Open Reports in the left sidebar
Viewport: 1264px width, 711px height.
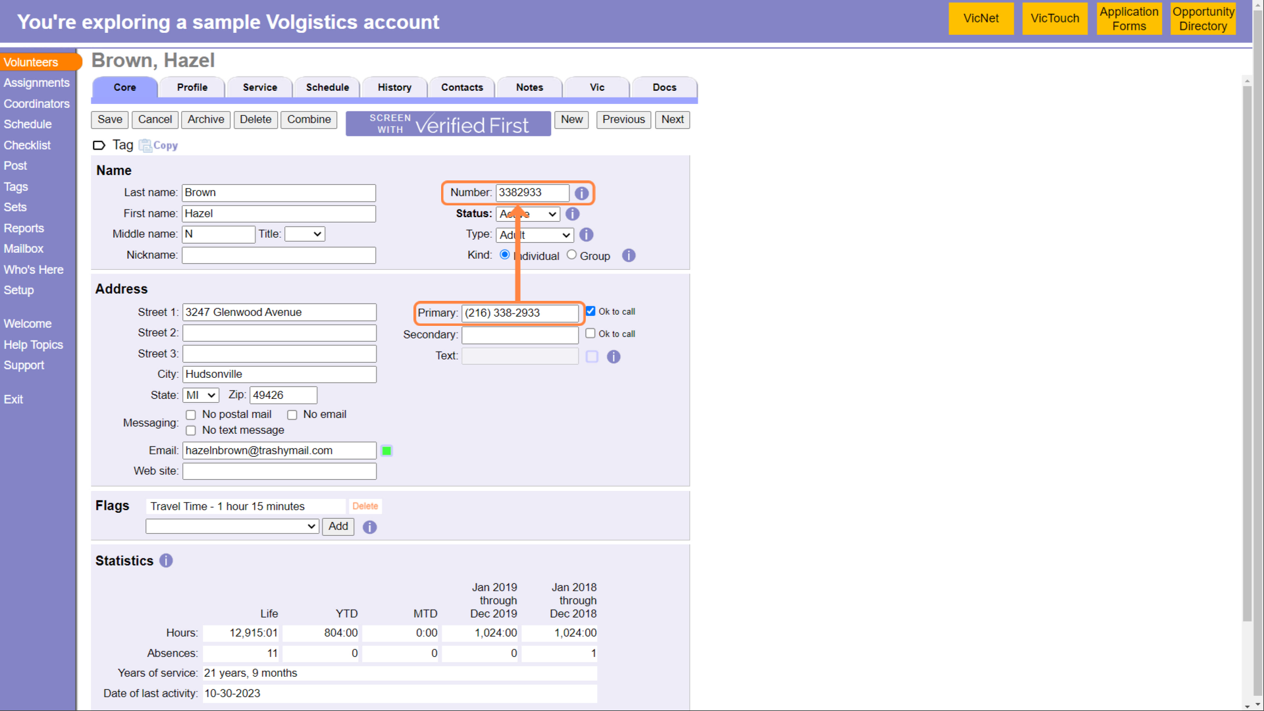[24, 228]
